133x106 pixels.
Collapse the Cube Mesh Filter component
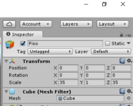point(6,92)
